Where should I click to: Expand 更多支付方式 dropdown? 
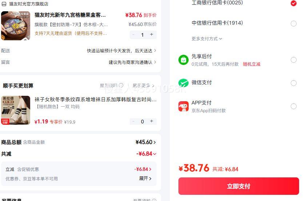click(207, 39)
